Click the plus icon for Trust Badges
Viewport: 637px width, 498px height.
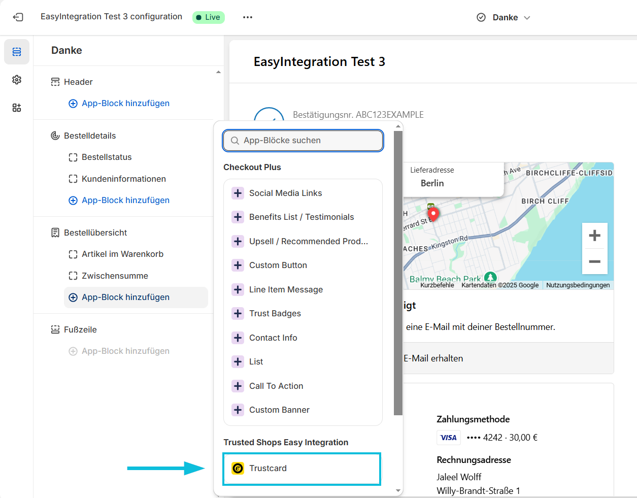pos(238,313)
